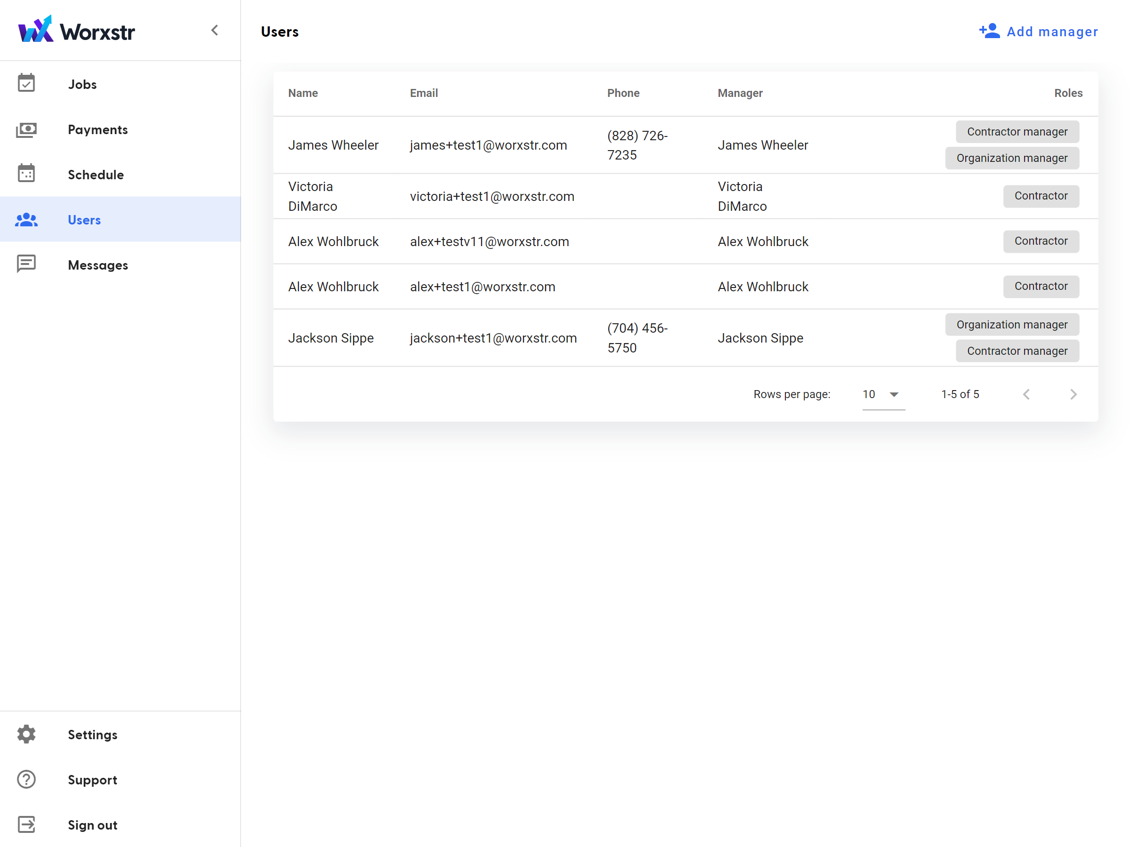Click the Jobs calendar-check icon
Image resolution: width=1130 pixels, height=847 pixels.
coord(26,84)
